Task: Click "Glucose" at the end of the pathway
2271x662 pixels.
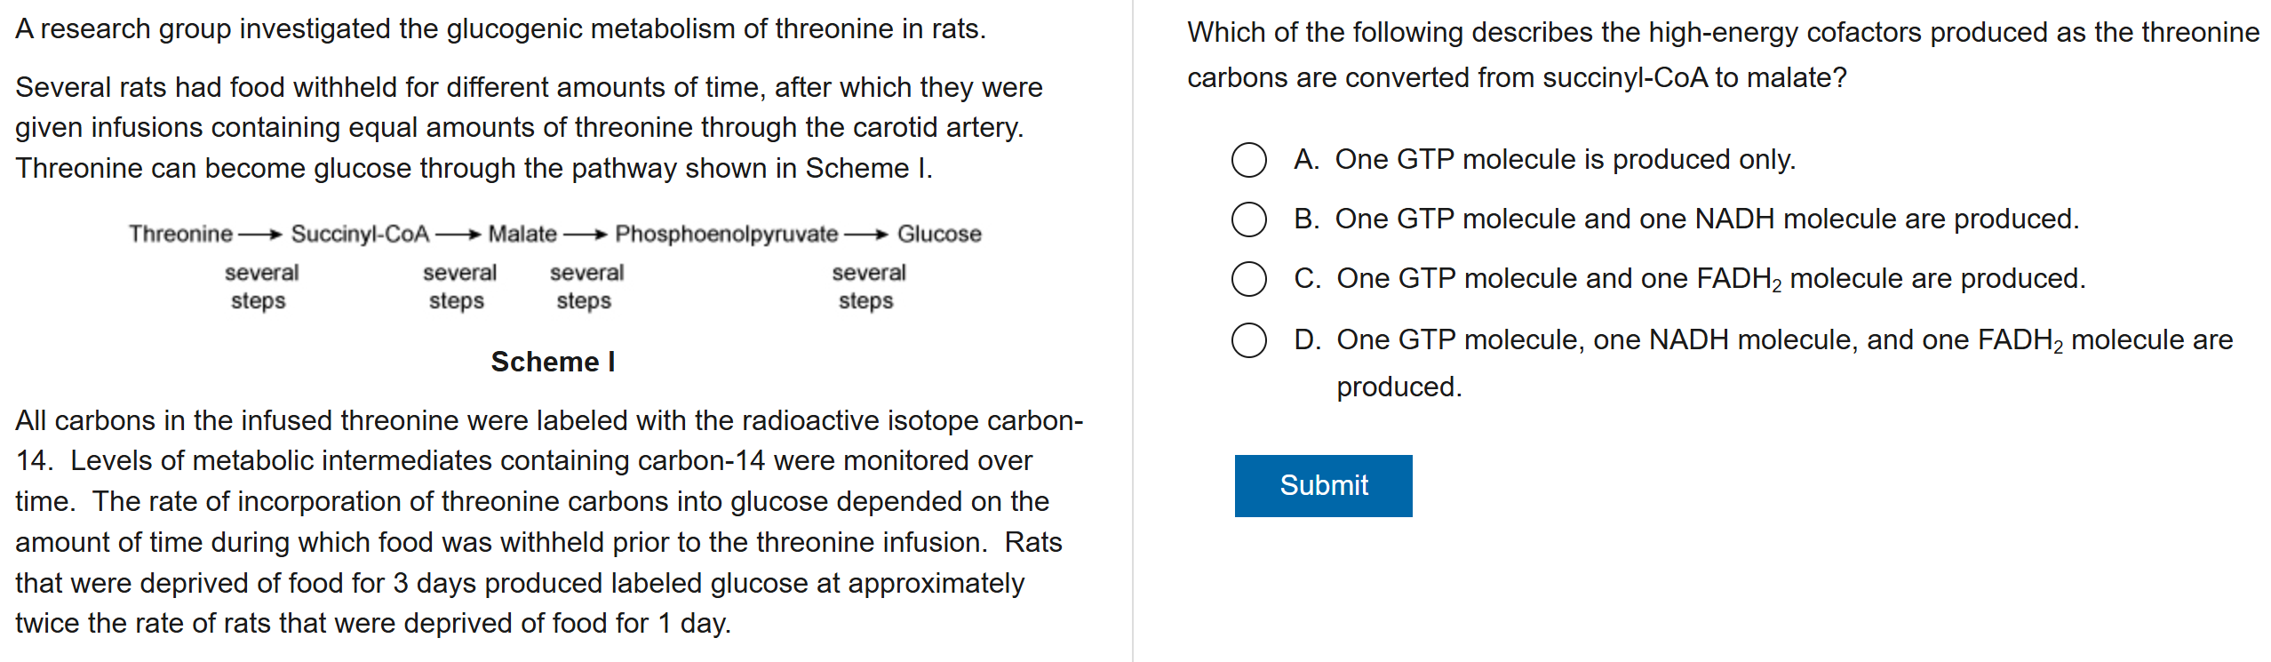Action: (938, 234)
